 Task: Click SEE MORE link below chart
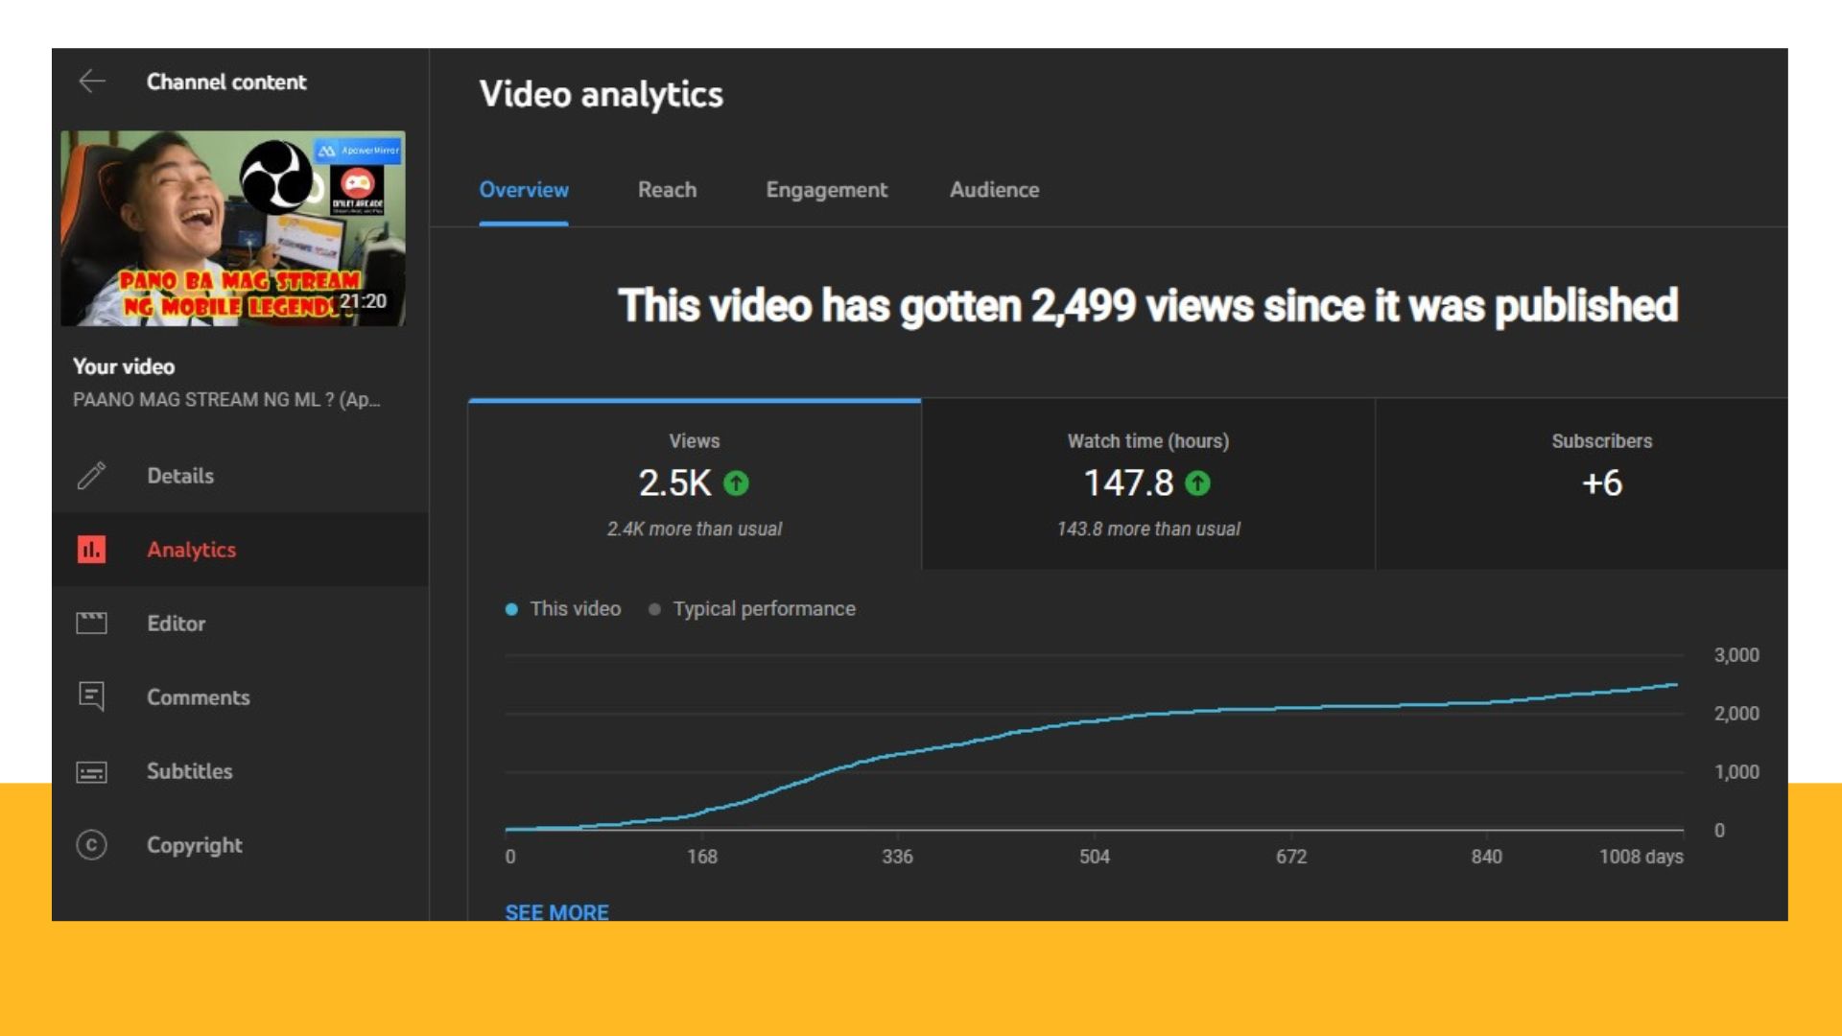(x=556, y=911)
